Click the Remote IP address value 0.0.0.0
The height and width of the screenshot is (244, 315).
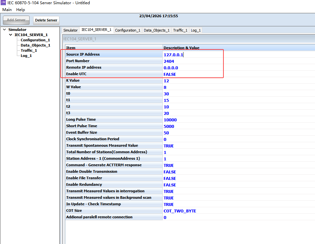171,68
